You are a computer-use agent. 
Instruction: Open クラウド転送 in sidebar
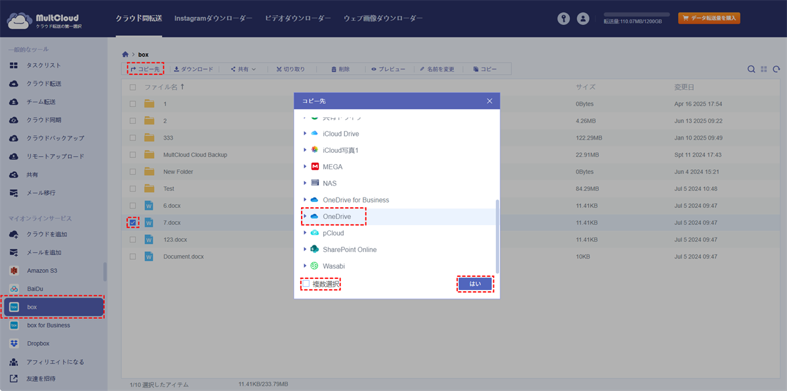pyautogui.click(x=44, y=84)
